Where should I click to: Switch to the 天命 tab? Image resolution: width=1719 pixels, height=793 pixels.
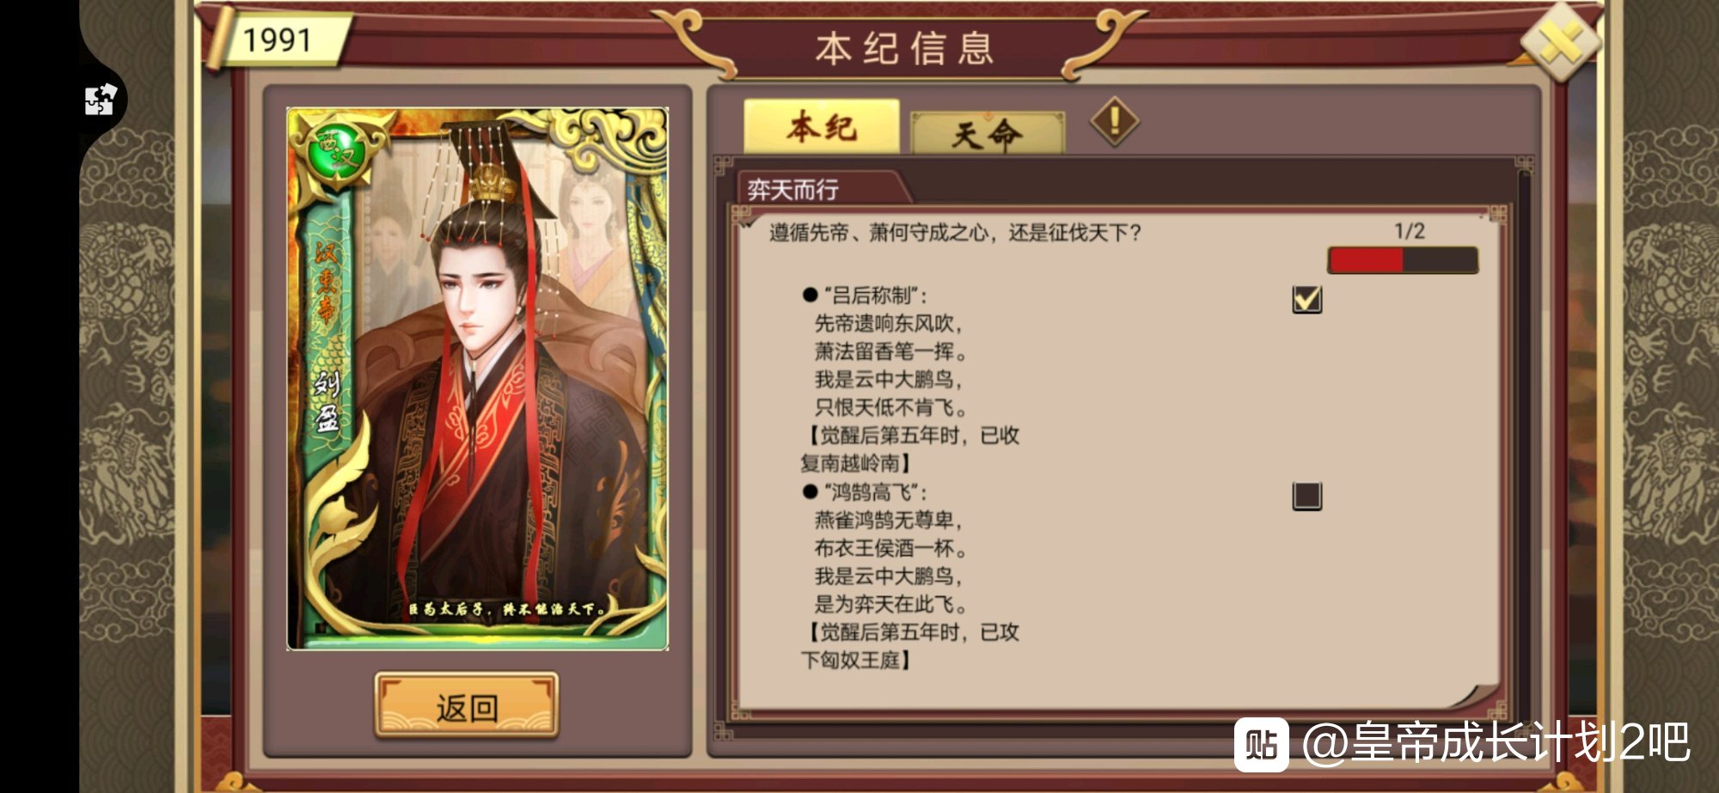(987, 133)
